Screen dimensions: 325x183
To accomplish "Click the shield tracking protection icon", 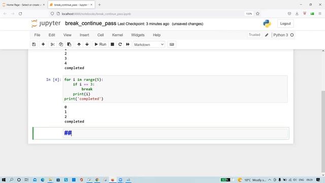I will 52,14.
